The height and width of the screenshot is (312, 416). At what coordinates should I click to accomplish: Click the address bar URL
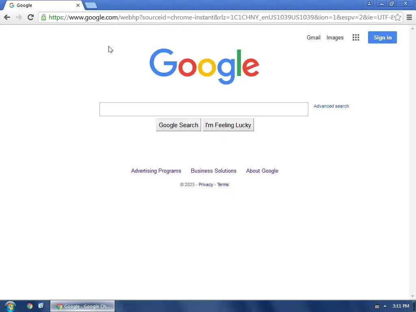[221, 17]
